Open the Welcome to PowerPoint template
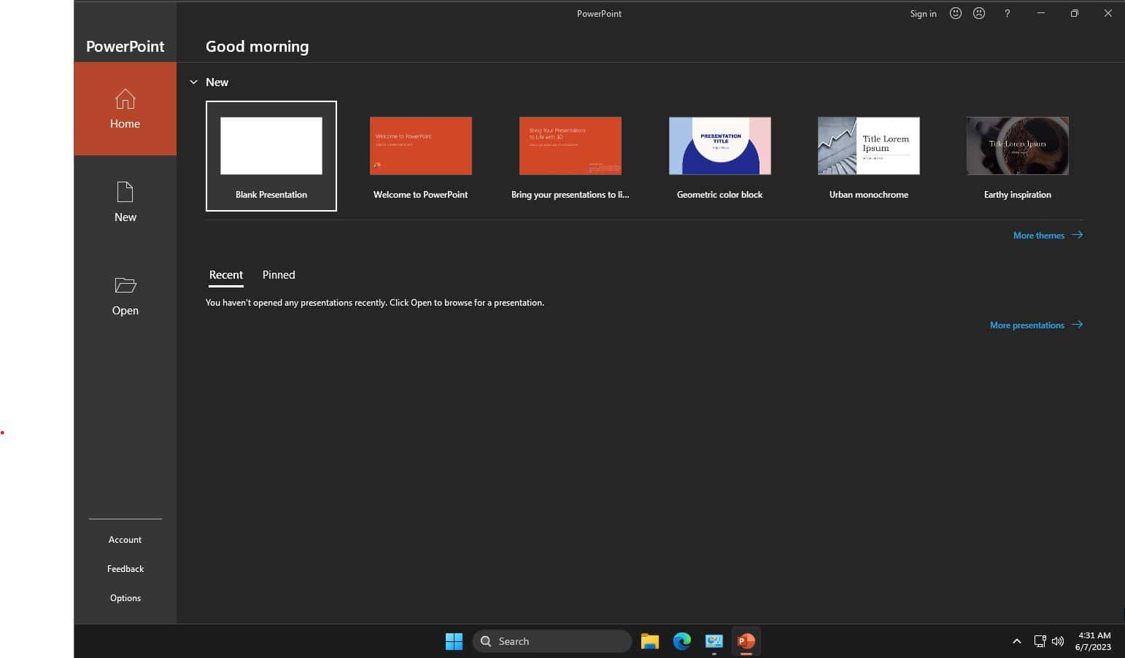The height and width of the screenshot is (658, 1125). point(420,156)
